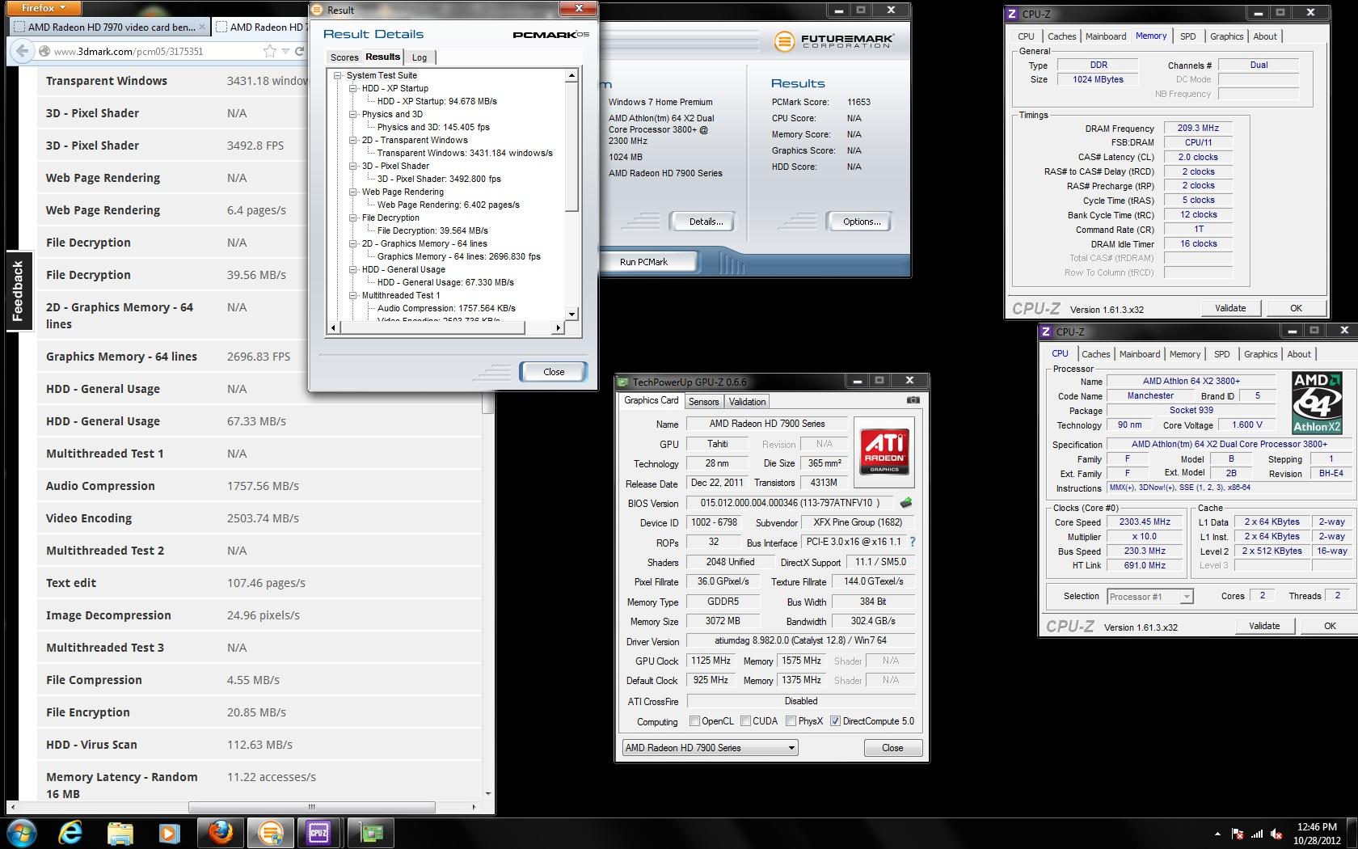
Task: Toggle the CUDA checkbox
Action: point(745,721)
